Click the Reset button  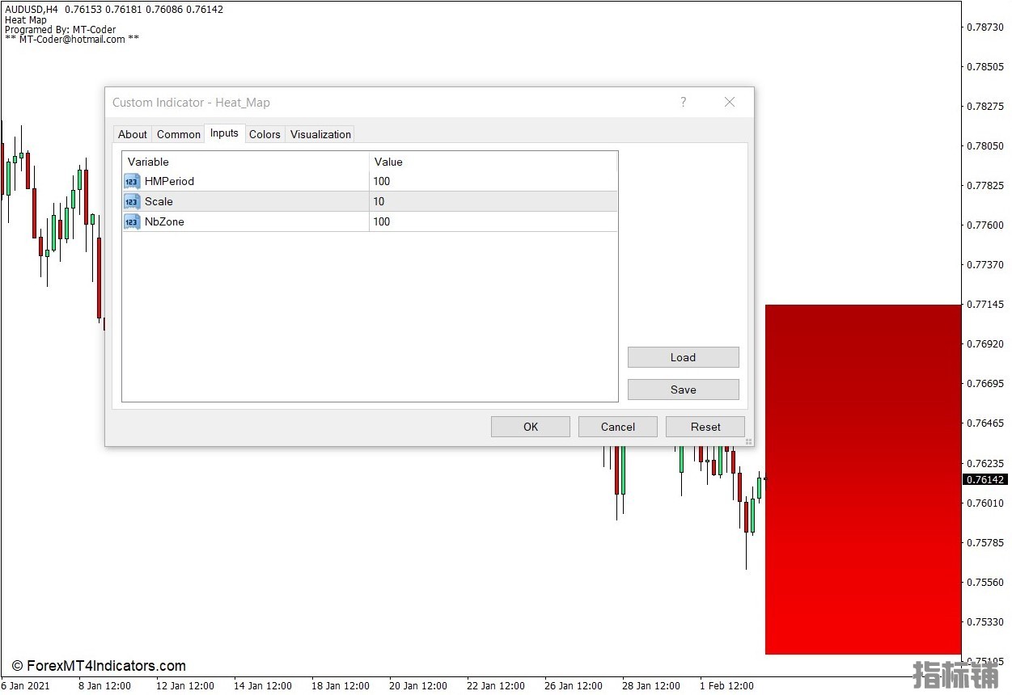pos(705,427)
